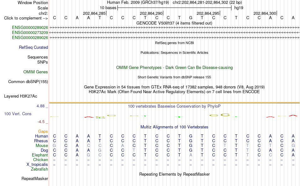This screenshot has height=186, width=300.
Task: Click the hg19 label beside the scale bar
Action: (239, 8)
